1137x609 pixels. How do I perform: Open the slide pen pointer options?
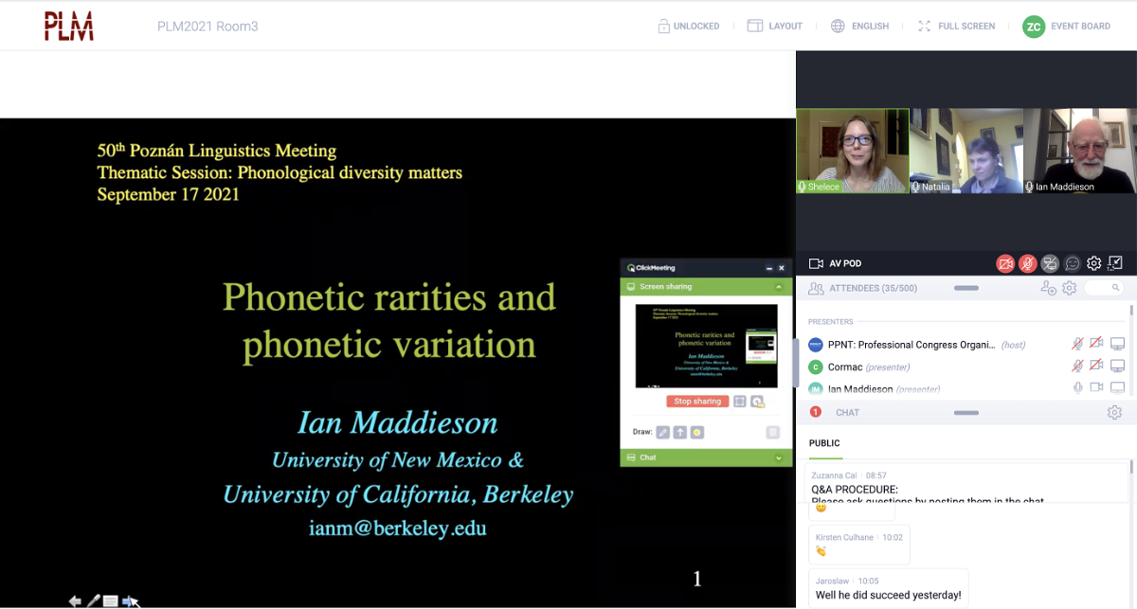click(x=93, y=600)
